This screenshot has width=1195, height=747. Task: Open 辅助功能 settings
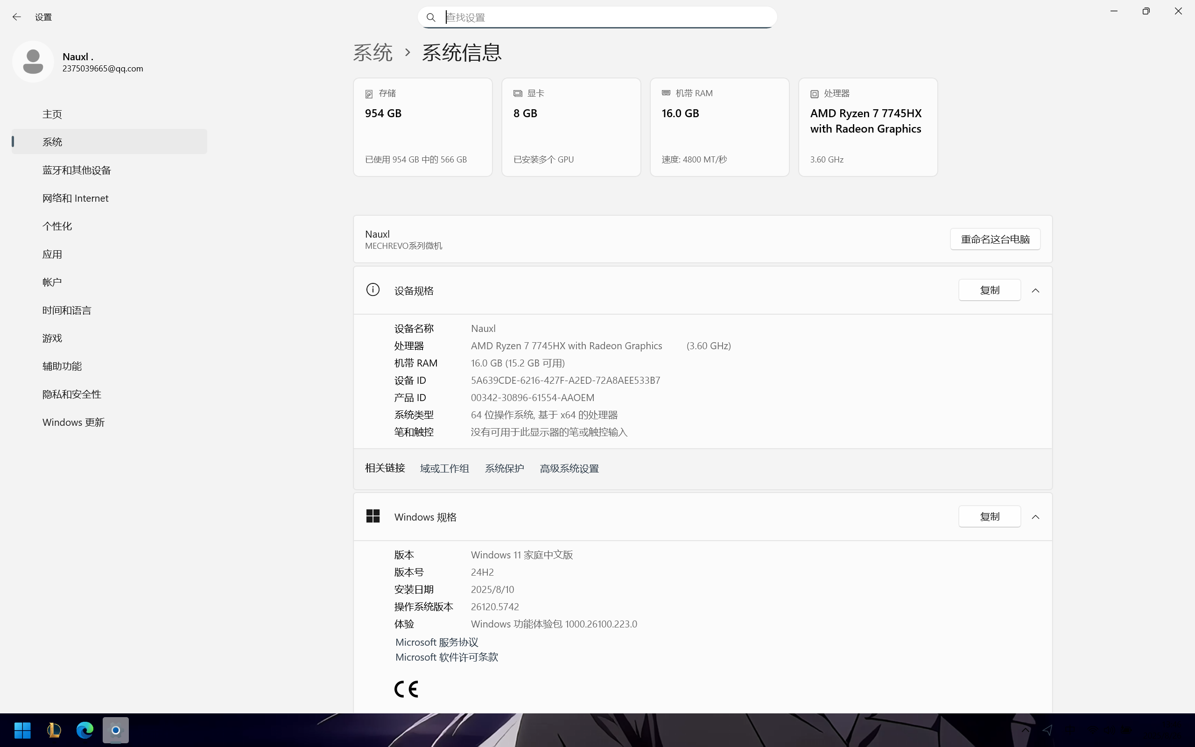[x=109, y=366]
